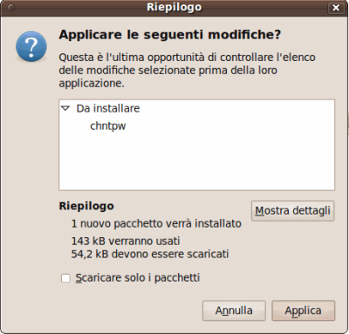The height and width of the screenshot is (334, 349).
Task: Click the 143 kB verranno usati line
Action: tap(126, 241)
